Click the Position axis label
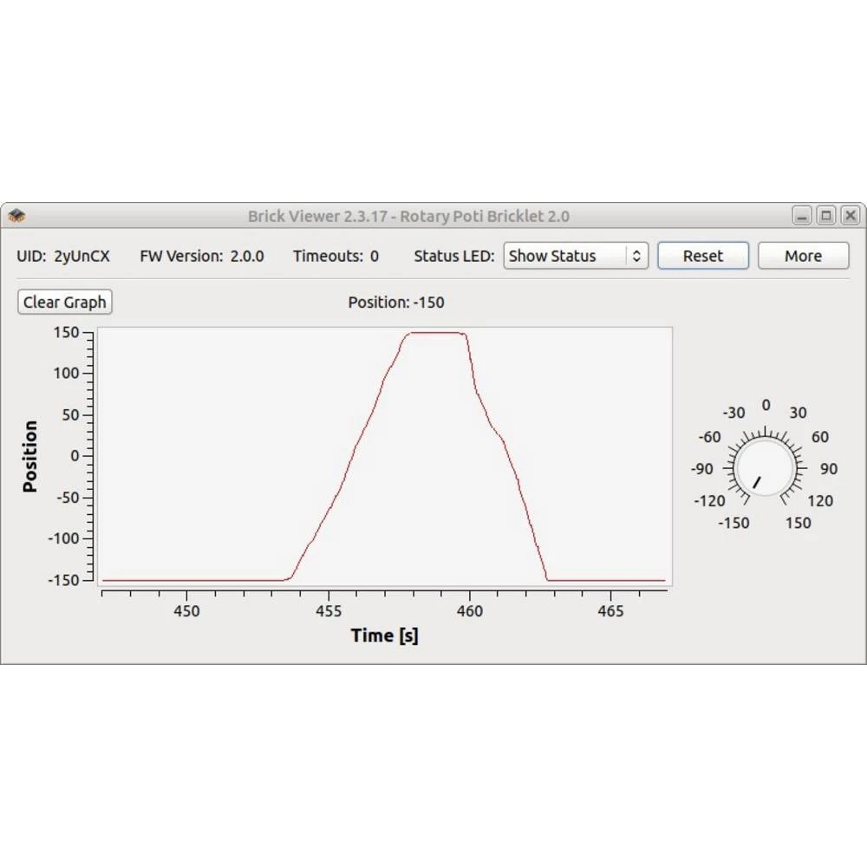The image size is (867, 867). coord(30,455)
